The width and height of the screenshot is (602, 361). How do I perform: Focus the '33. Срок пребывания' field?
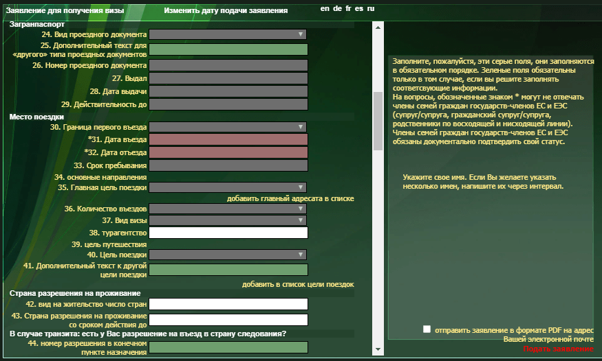point(228,165)
